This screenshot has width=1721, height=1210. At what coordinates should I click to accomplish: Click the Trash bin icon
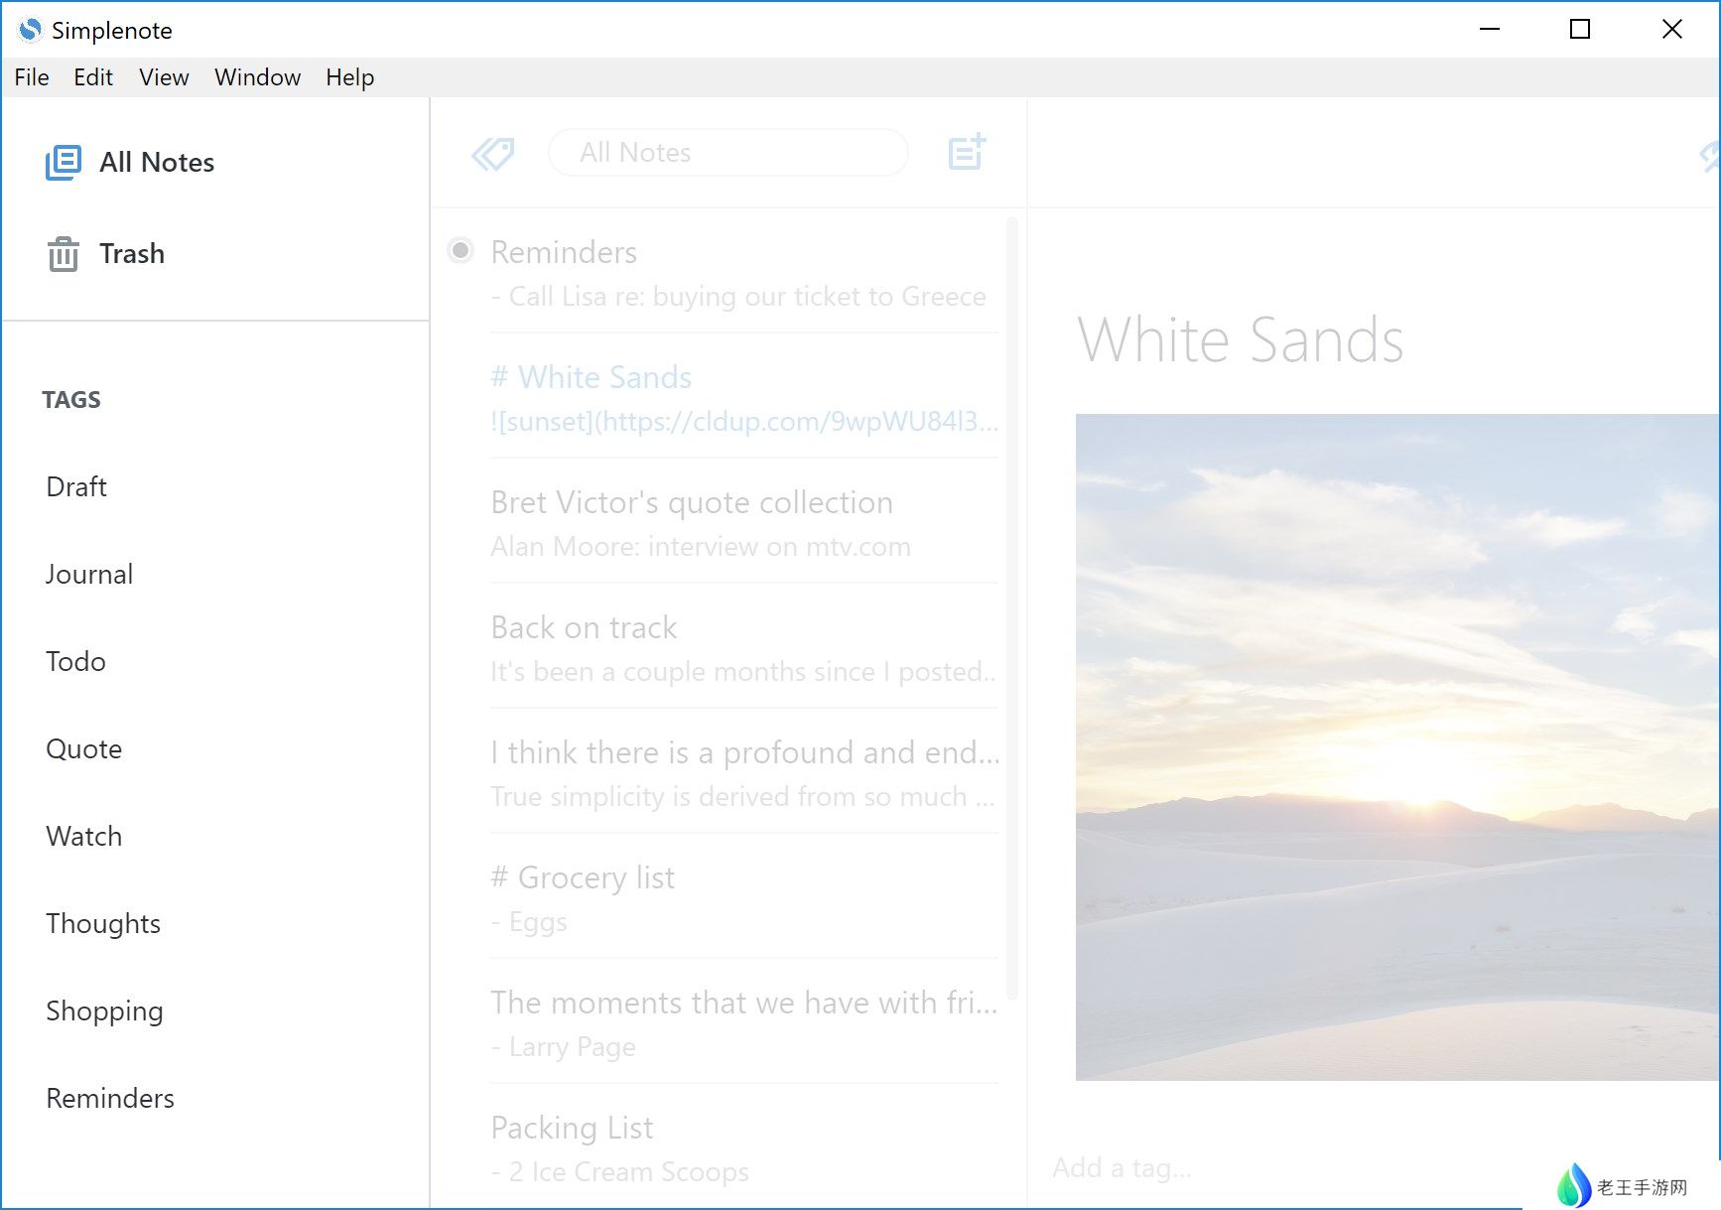(64, 254)
